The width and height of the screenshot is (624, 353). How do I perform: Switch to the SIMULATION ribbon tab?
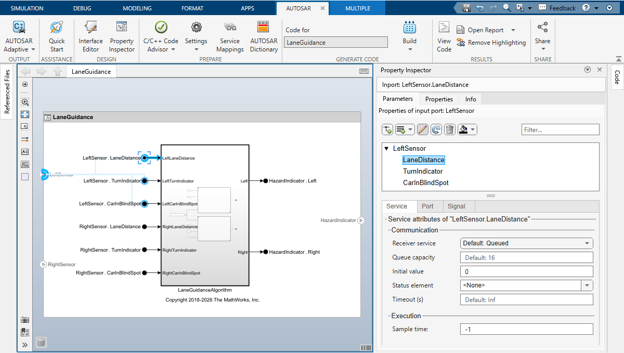27,8
